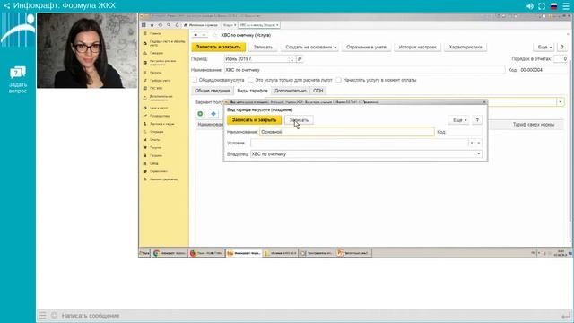Screen dimensions: 574x323
Task: Switch to 'Общие сведения' tab
Action: 213,91
